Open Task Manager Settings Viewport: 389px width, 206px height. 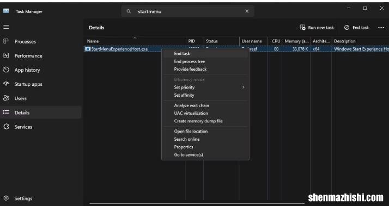point(23,198)
